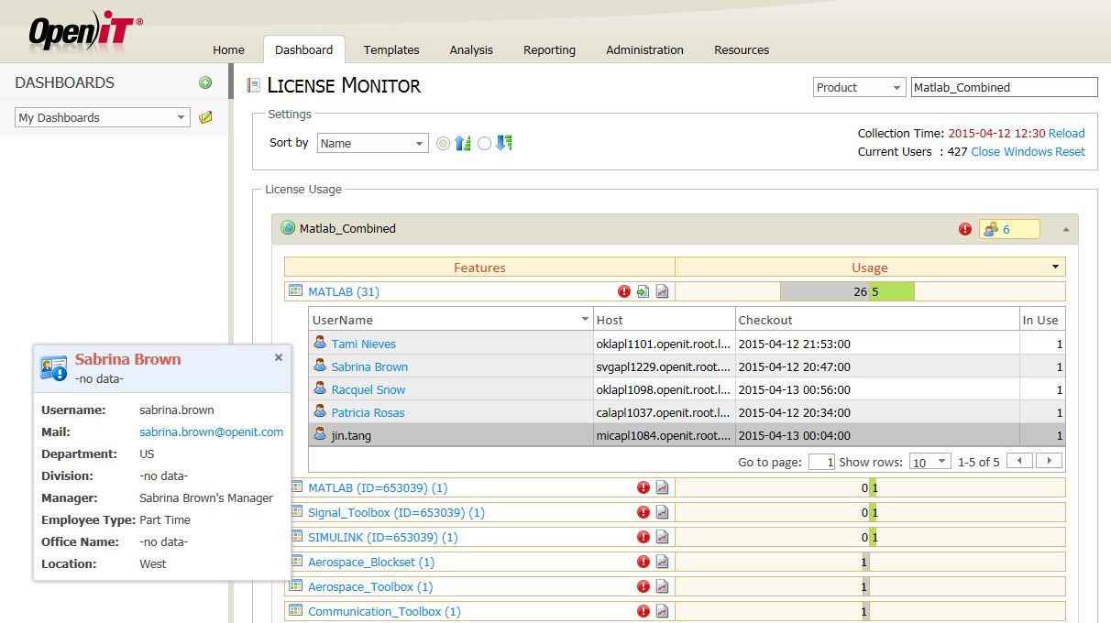This screenshot has width=1111, height=623.
Task: Open the My Dashboards dropdown
Action: pos(103,117)
